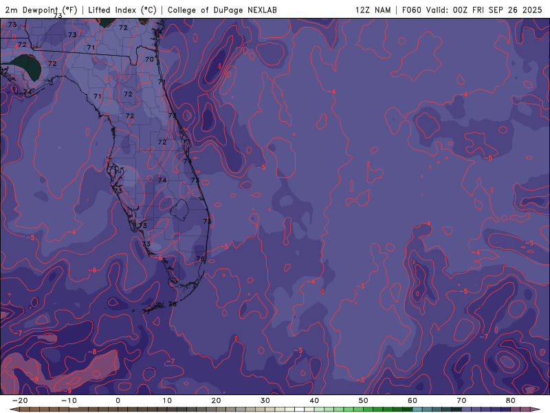Click the 60 label on the color scale
Viewport: 550px width, 413px height.
tap(412, 401)
